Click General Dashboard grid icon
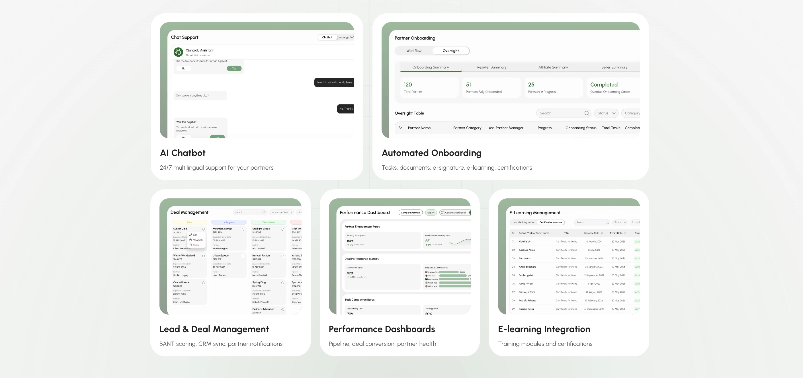The height and width of the screenshot is (378, 803). [443, 213]
